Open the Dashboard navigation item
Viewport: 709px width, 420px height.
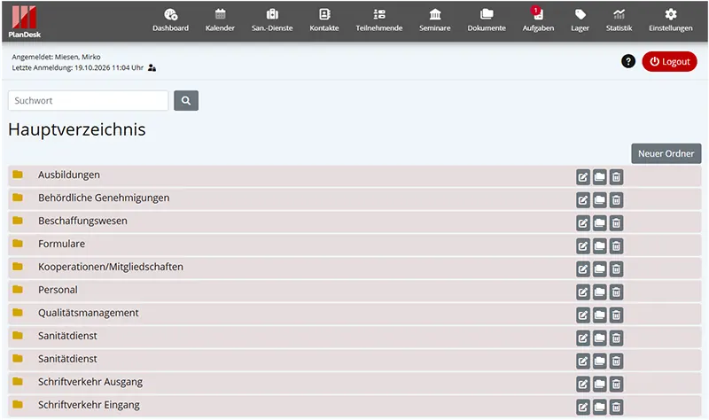click(170, 20)
